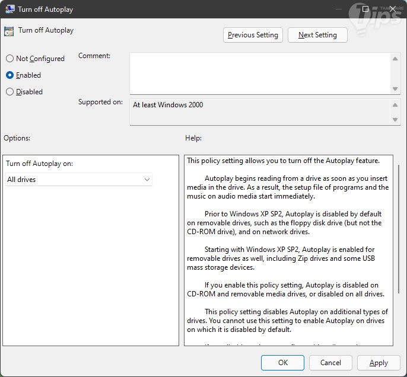Click the 'Help:' label

[x=193, y=138]
